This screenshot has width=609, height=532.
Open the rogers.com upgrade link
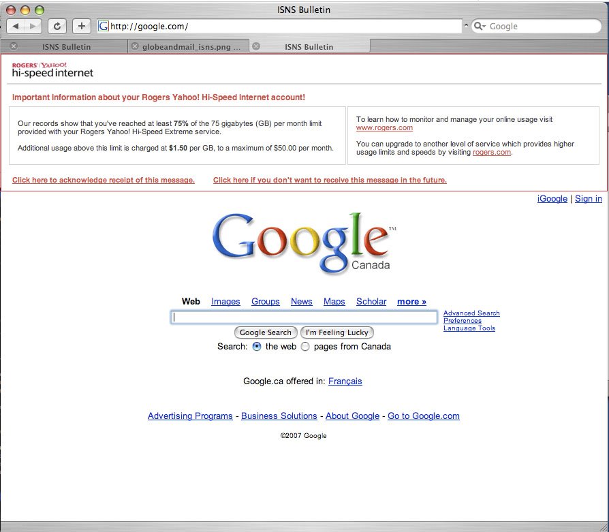coord(492,151)
